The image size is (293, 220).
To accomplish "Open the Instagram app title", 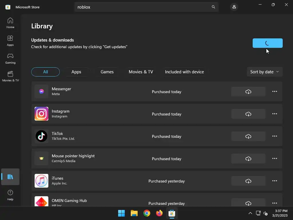I will [61, 111].
